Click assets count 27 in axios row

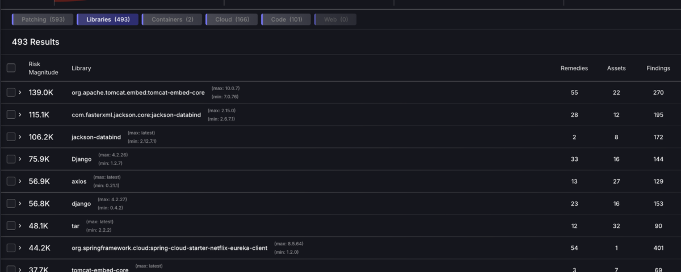[616, 181]
